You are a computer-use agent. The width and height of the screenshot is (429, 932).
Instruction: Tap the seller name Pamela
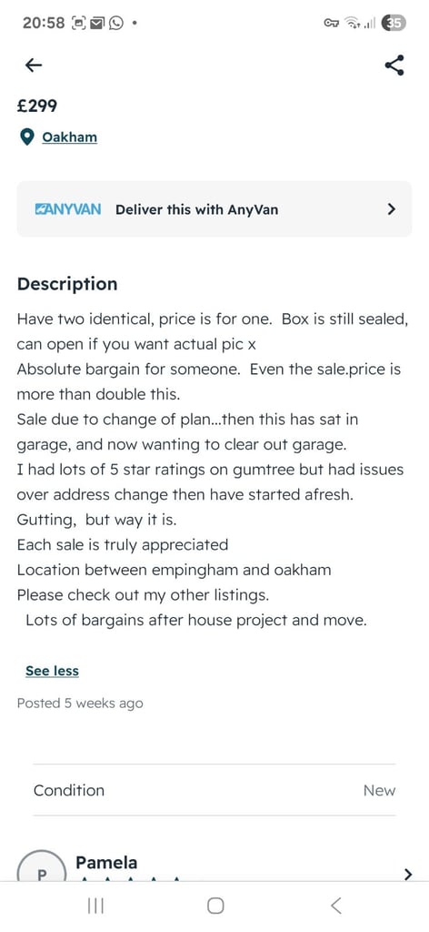coord(106,863)
